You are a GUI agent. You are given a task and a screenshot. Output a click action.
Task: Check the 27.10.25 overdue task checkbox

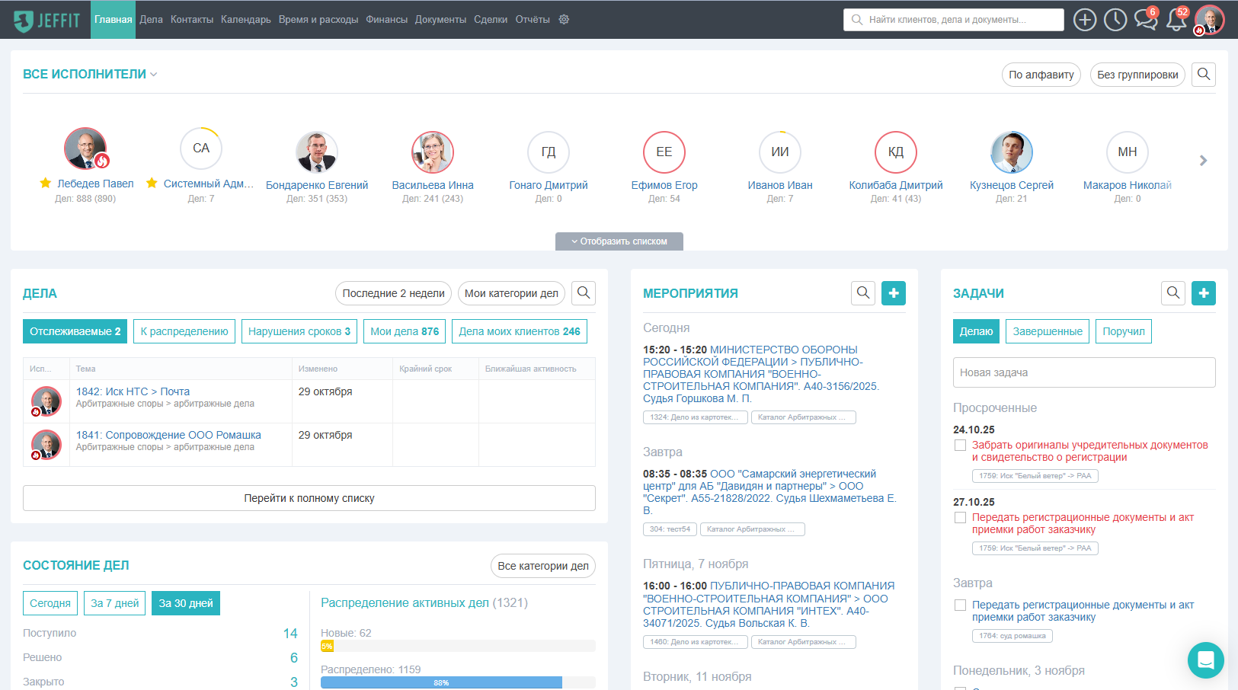(x=961, y=518)
